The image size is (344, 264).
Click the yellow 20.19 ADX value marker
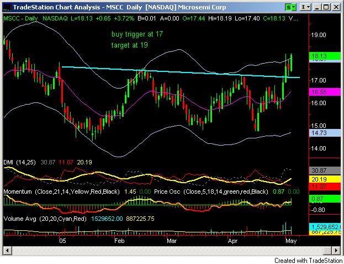[325, 179]
